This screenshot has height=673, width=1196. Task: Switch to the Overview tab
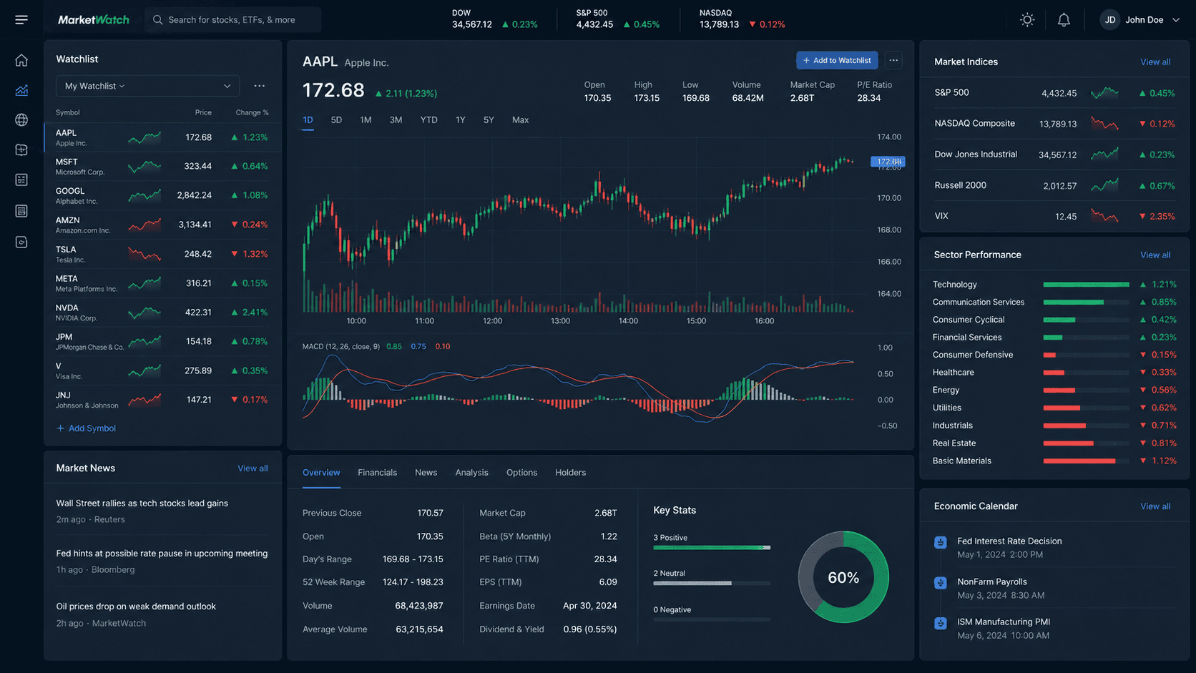(x=321, y=473)
